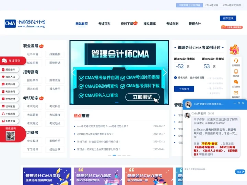Click in the chat message input field
The width and height of the screenshot is (247, 185).
tap(208, 169)
